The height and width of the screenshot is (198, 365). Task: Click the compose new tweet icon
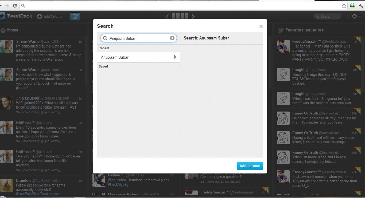point(75,17)
